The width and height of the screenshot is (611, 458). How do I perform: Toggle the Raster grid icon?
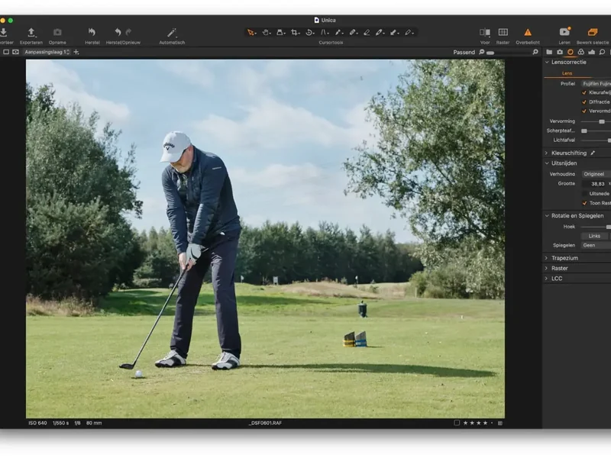click(503, 32)
